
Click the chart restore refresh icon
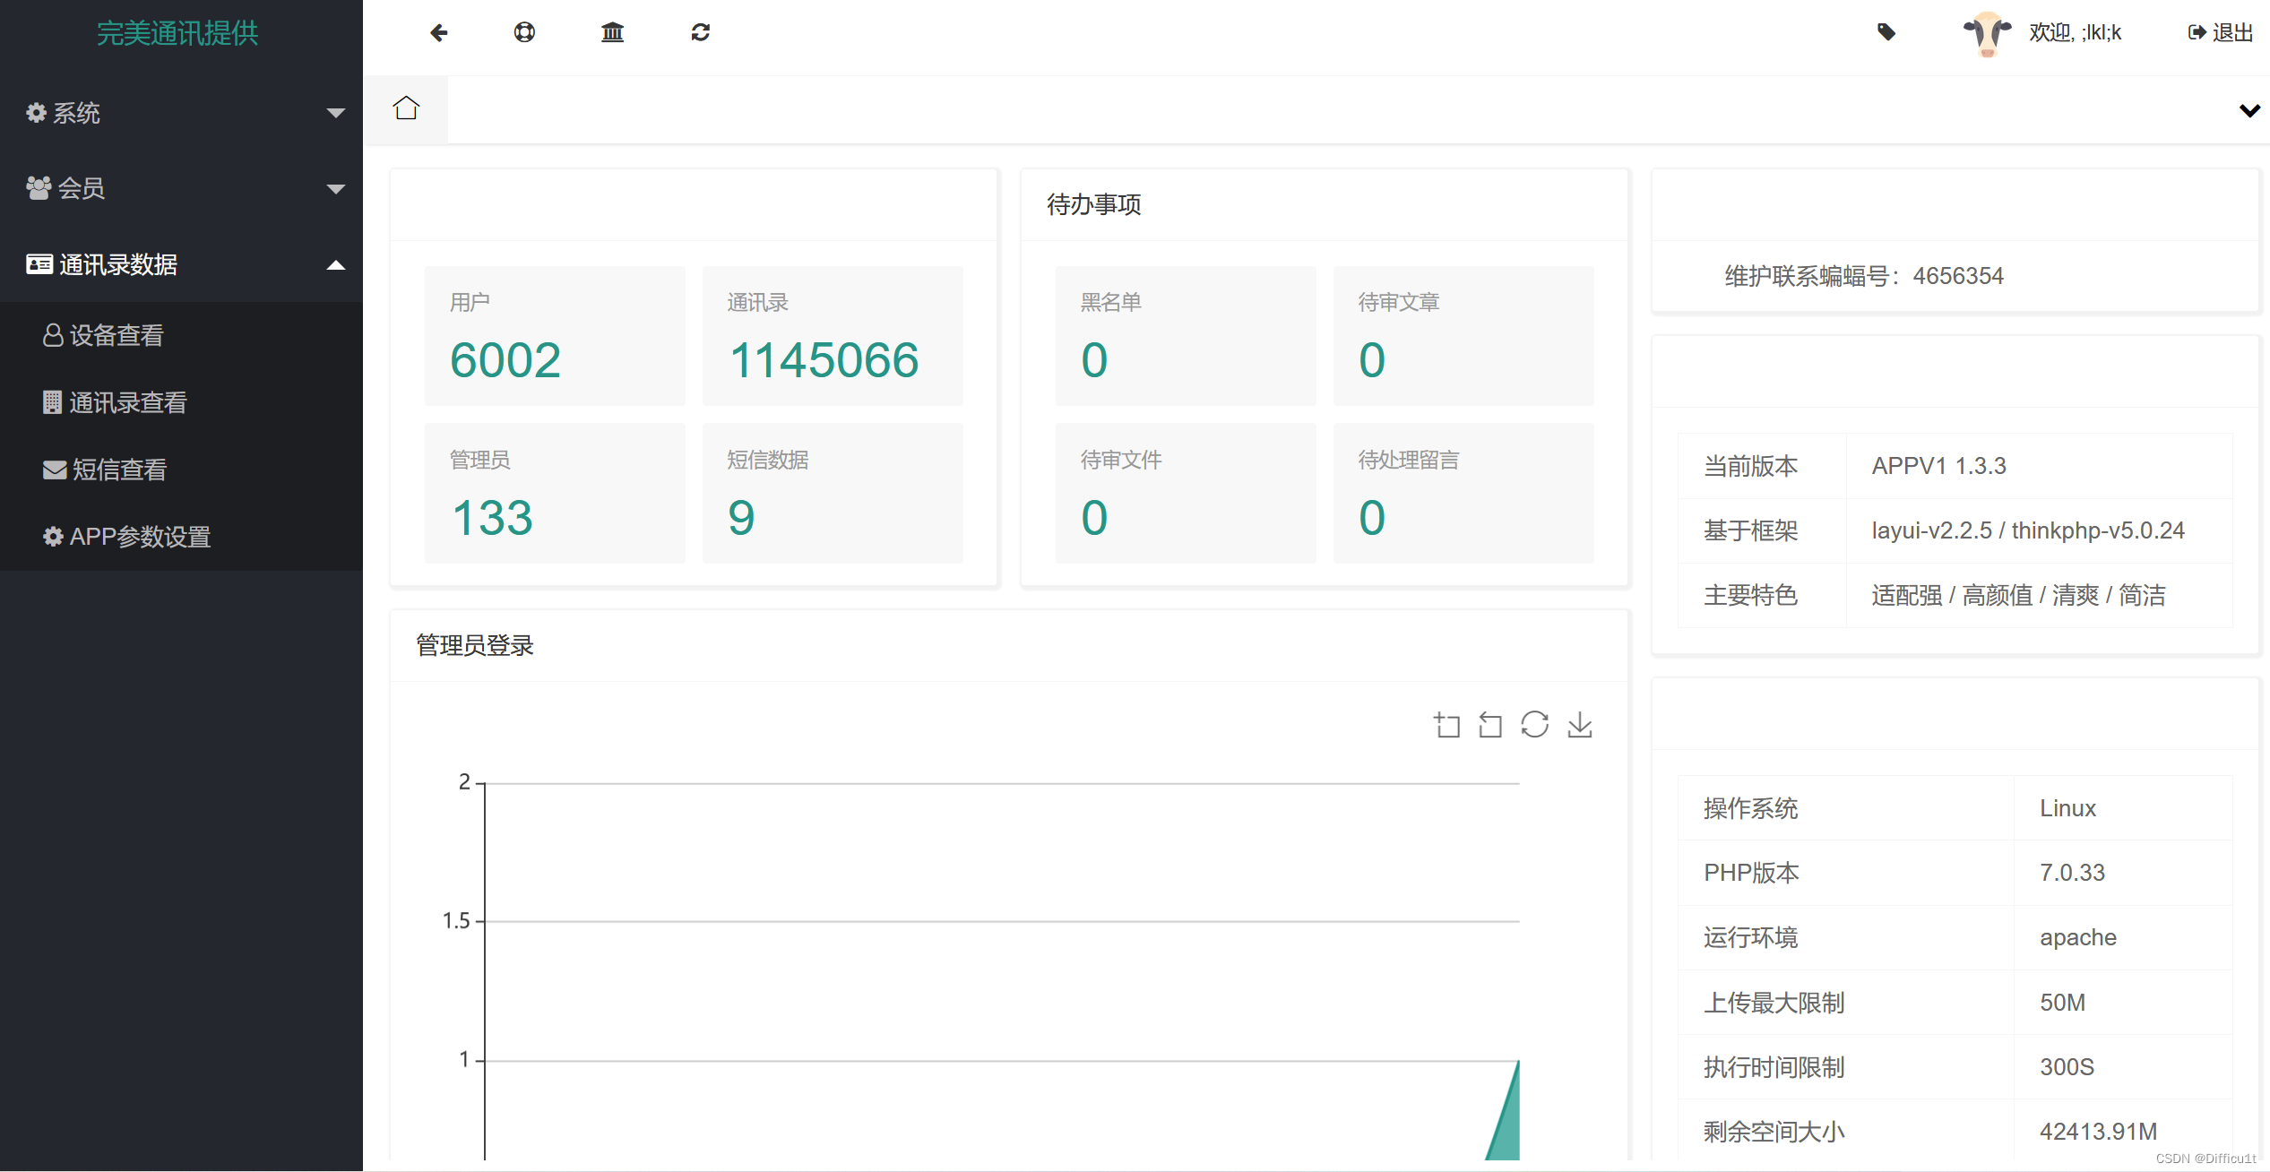(x=1534, y=724)
